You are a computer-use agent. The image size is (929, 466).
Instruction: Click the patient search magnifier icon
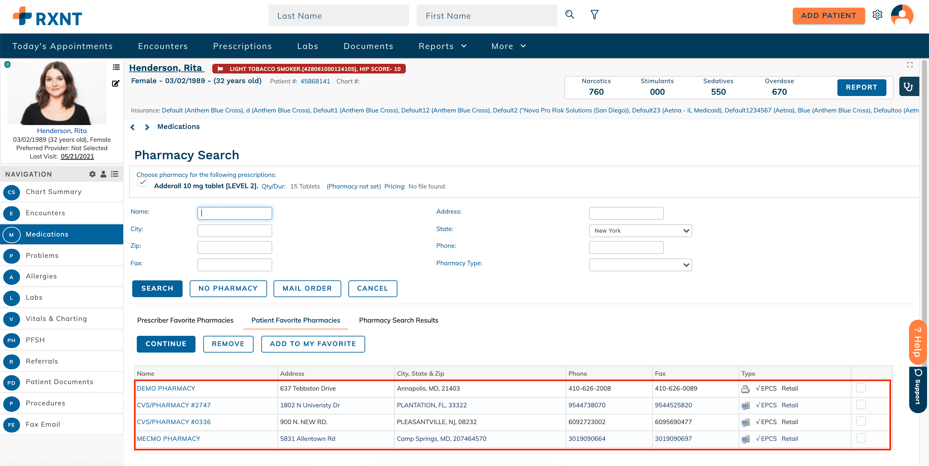click(x=569, y=15)
